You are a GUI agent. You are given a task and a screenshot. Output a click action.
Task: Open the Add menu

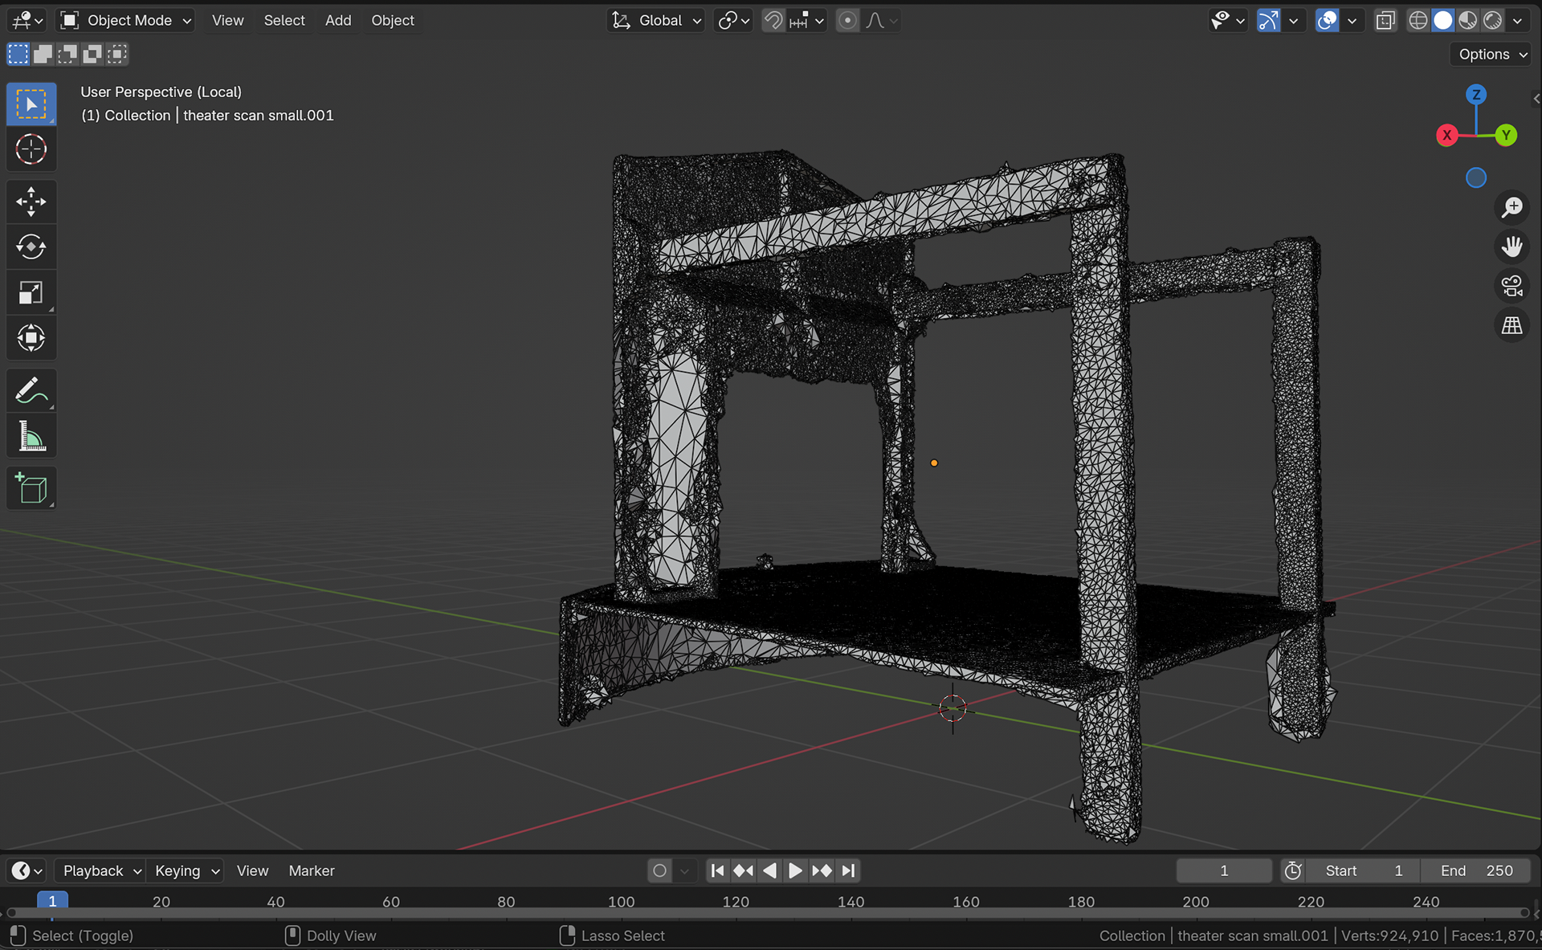point(338,20)
